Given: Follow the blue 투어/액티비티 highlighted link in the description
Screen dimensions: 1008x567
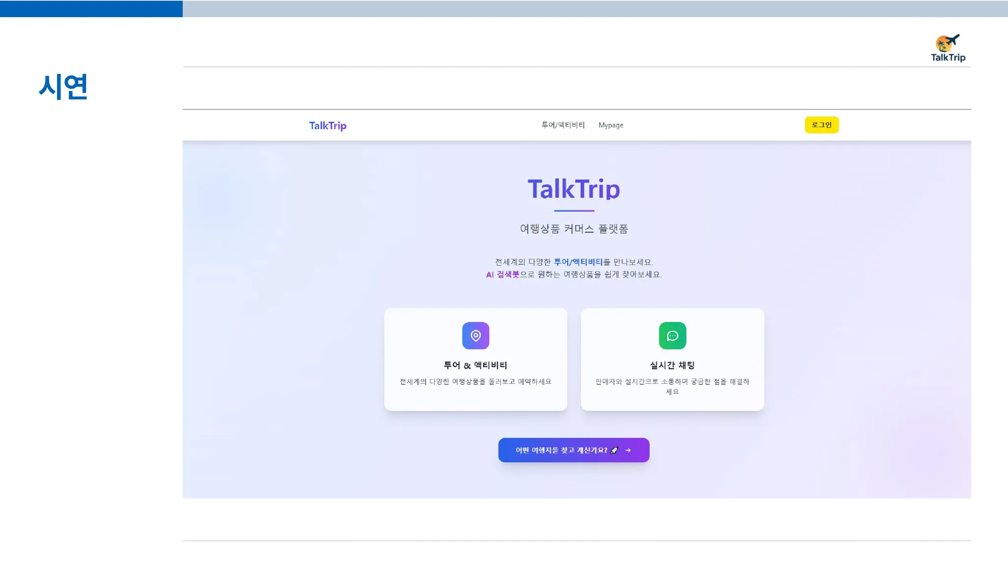Looking at the screenshot, I should (x=578, y=262).
